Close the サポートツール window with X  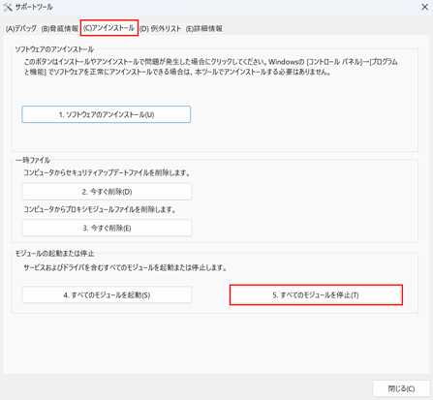pyautogui.click(x=424, y=7)
